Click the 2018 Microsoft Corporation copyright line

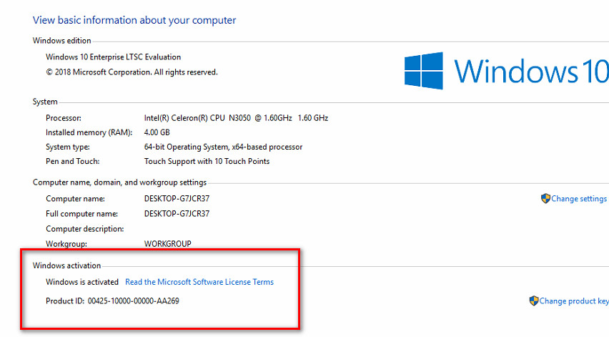(132, 72)
